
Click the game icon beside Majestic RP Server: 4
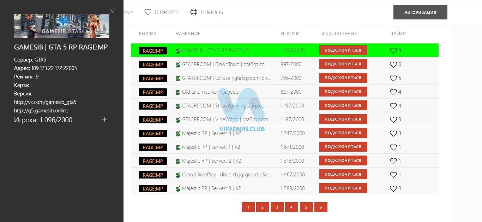[178, 134]
